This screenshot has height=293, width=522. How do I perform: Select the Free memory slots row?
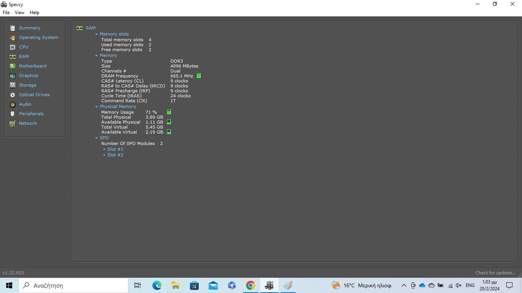click(126, 50)
